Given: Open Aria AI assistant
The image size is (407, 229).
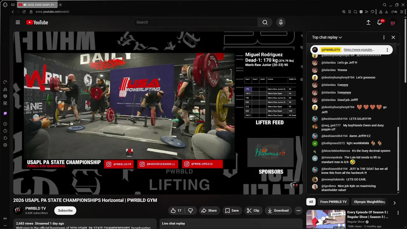Looking at the screenshot, I should [x=394, y=12].
